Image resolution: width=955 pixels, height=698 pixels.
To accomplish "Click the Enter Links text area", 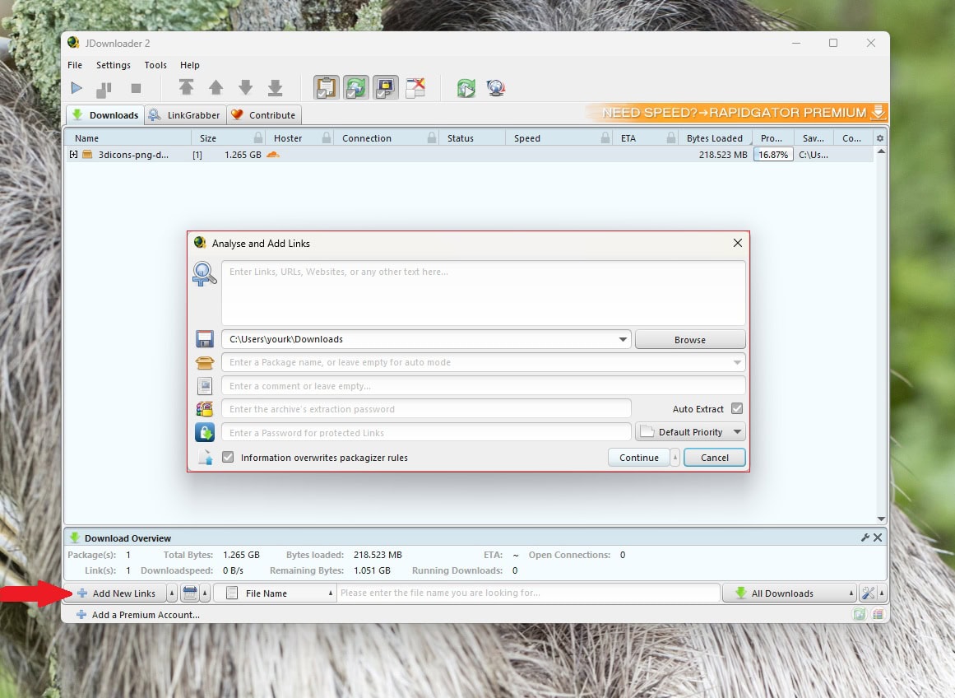I will pyautogui.click(x=483, y=293).
